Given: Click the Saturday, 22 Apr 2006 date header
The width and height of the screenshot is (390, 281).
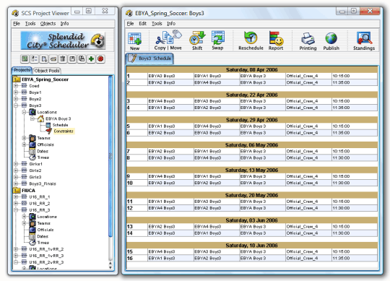Looking at the screenshot, I should (252, 95).
